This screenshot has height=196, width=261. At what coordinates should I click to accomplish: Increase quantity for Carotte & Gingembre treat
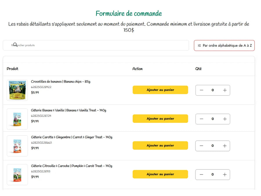click(224, 146)
